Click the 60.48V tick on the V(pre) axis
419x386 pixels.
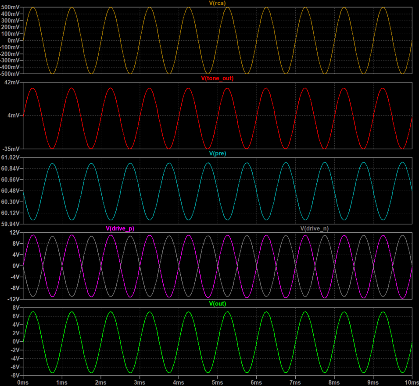click(x=11, y=191)
